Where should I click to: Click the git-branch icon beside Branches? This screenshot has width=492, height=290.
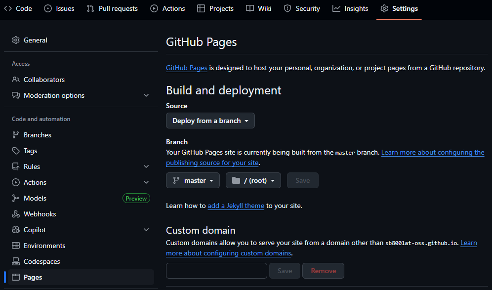[x=16, y=135]
